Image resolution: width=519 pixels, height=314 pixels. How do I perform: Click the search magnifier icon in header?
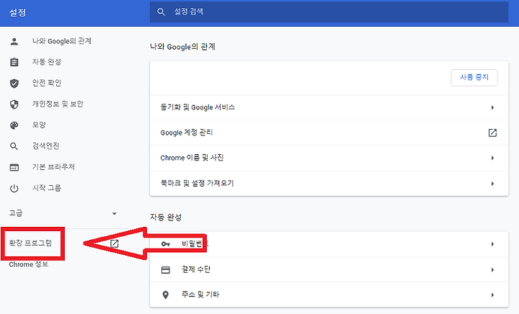pyautogui.click(x=161, y=12)
